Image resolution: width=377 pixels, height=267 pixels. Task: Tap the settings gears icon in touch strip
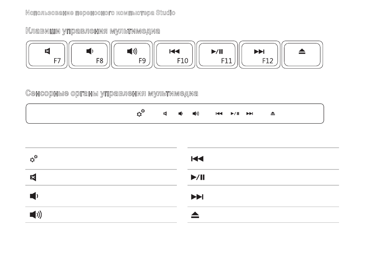pos(141,113)
